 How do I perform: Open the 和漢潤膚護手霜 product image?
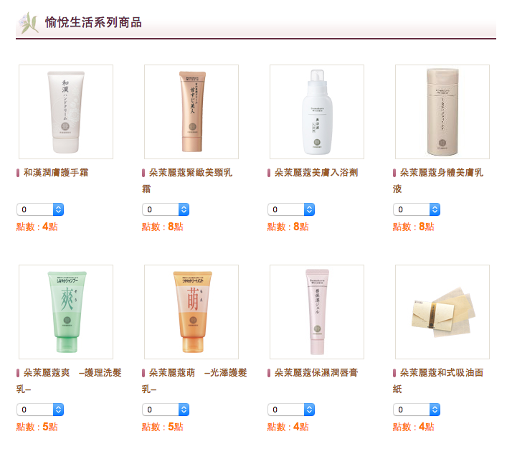click(x=66, y=112)
